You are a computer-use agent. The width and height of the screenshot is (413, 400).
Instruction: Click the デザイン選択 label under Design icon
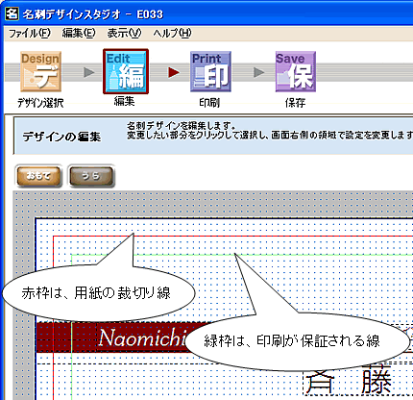pos(40,103)
